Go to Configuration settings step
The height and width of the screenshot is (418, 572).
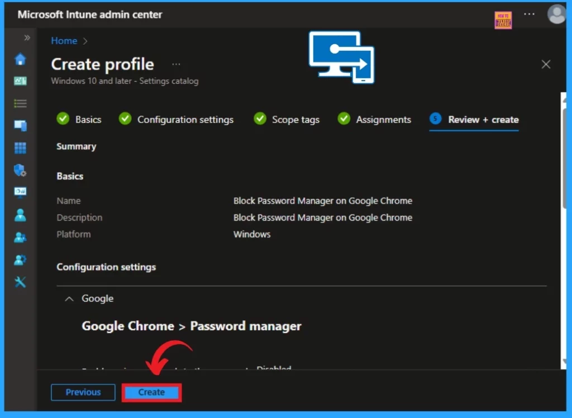(176, 119)
